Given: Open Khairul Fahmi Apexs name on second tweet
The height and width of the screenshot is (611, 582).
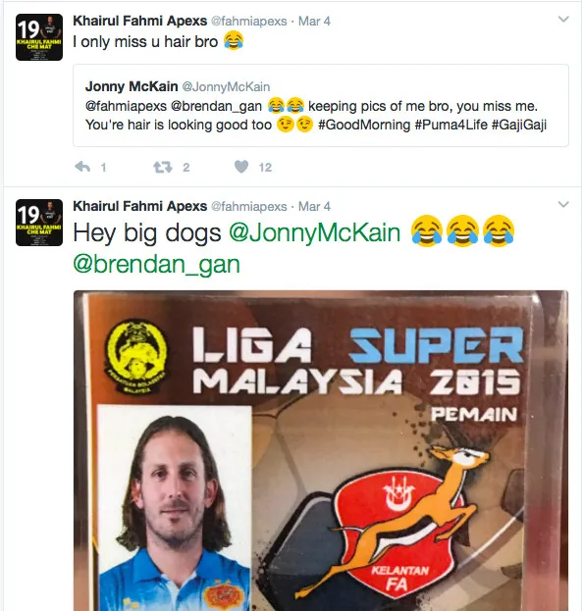Looking at the screenshot, I should pyautogui.click(x=140, y=206).
